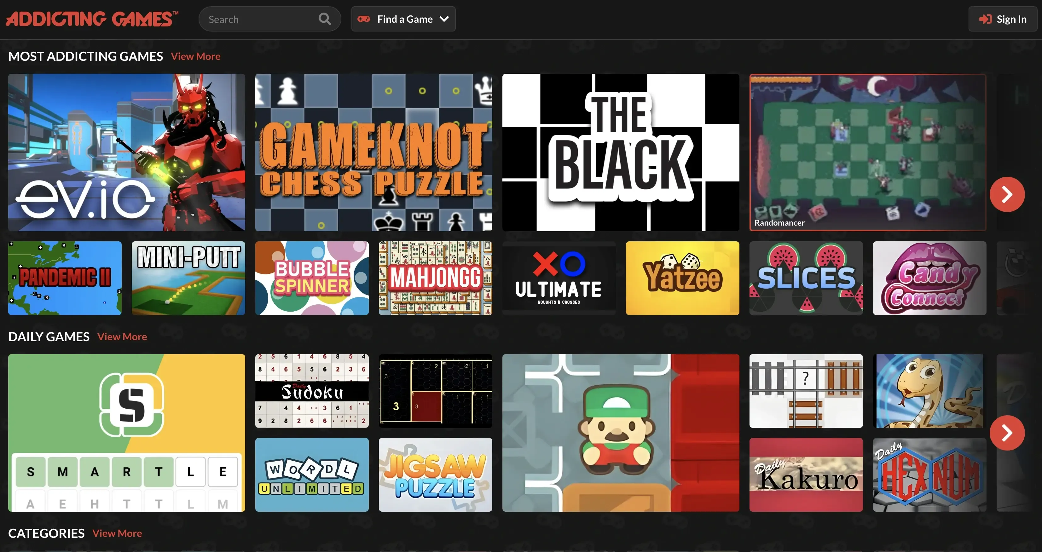Click the search magnifier icon
The height and width of the screenshot is (552, 1042).
click(x=324, y=19)
